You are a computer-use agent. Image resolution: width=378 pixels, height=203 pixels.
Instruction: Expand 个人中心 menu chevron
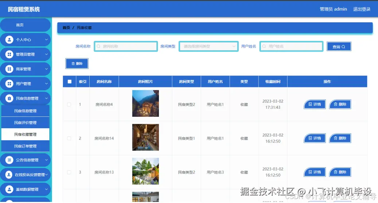(46, 39)
